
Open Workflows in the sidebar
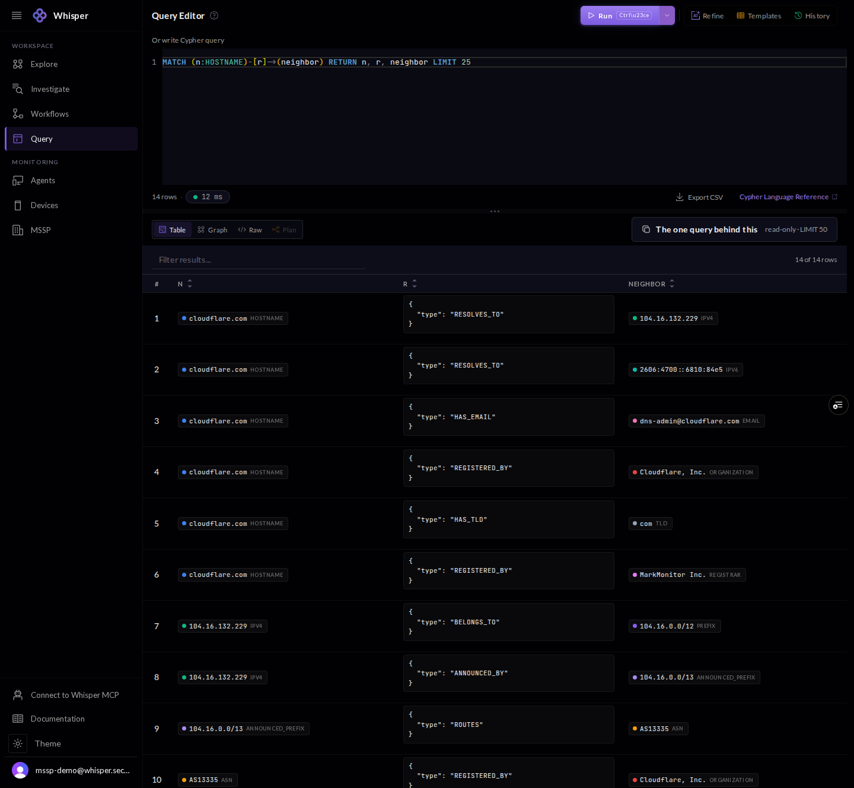coord(71,114)
